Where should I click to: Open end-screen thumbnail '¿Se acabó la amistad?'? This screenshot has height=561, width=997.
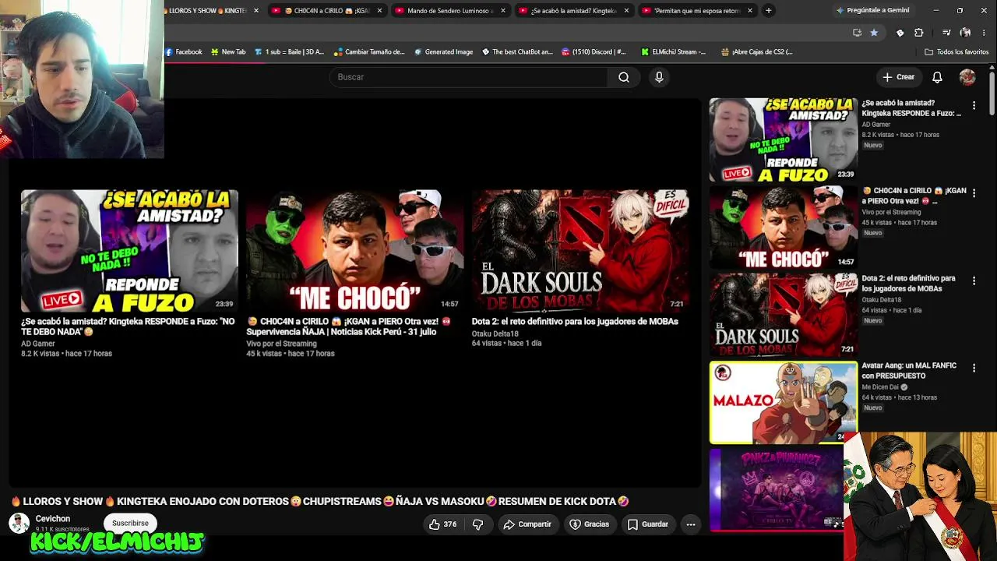(129, 251)
